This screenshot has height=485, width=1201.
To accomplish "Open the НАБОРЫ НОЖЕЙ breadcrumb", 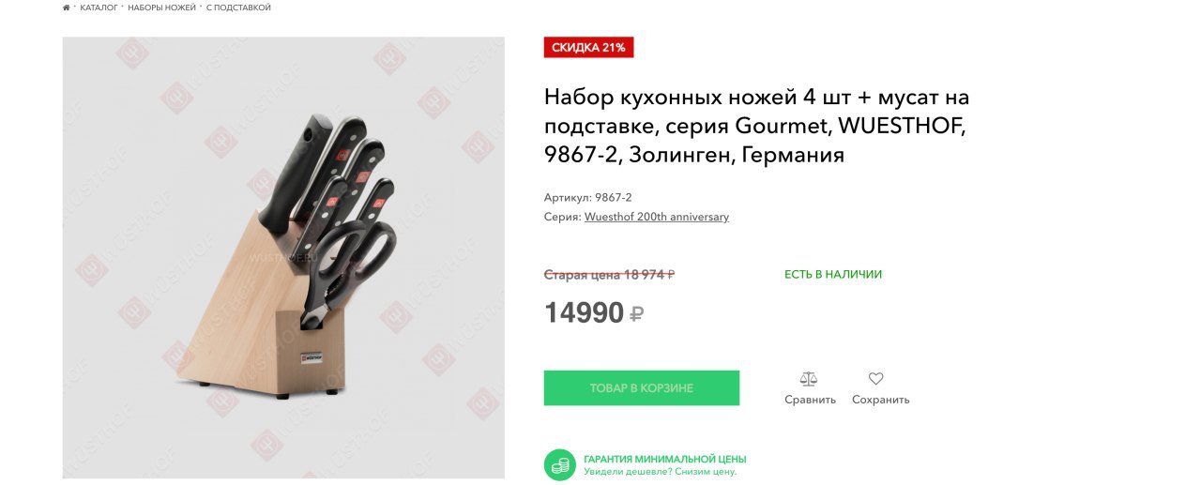I will pyautogui.click(x=162, y=8).
